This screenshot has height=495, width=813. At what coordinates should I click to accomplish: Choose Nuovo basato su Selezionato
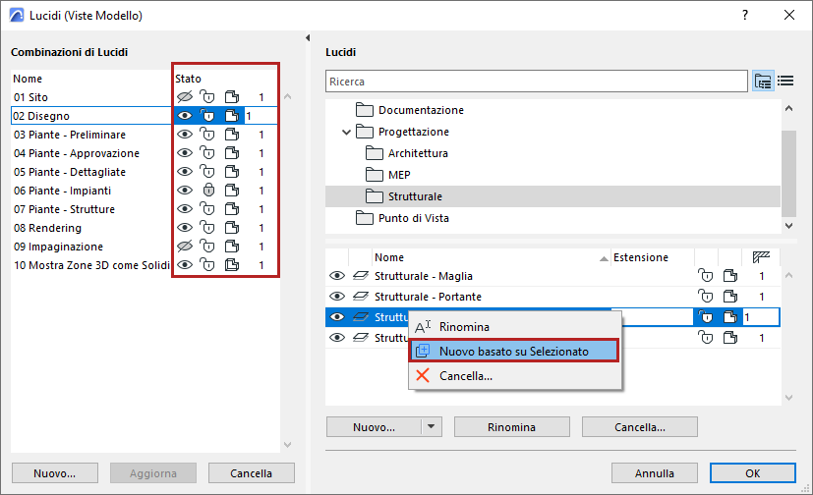tap(513, 351)
